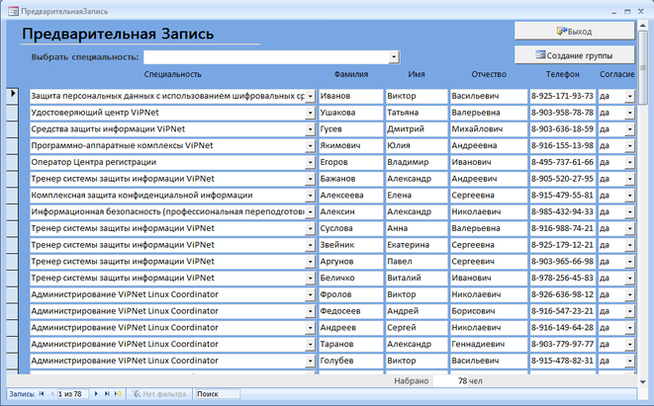Open specialty dropdown in Гусев row
This screenshot has height=406, width=654.
click(310, 129)
